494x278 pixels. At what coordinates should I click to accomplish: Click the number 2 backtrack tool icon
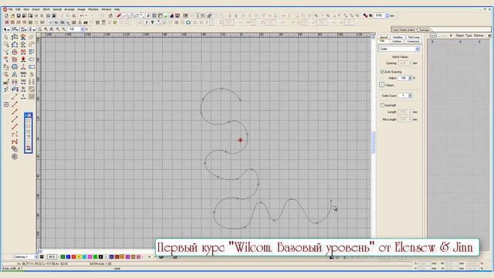[x=15, y=141]
